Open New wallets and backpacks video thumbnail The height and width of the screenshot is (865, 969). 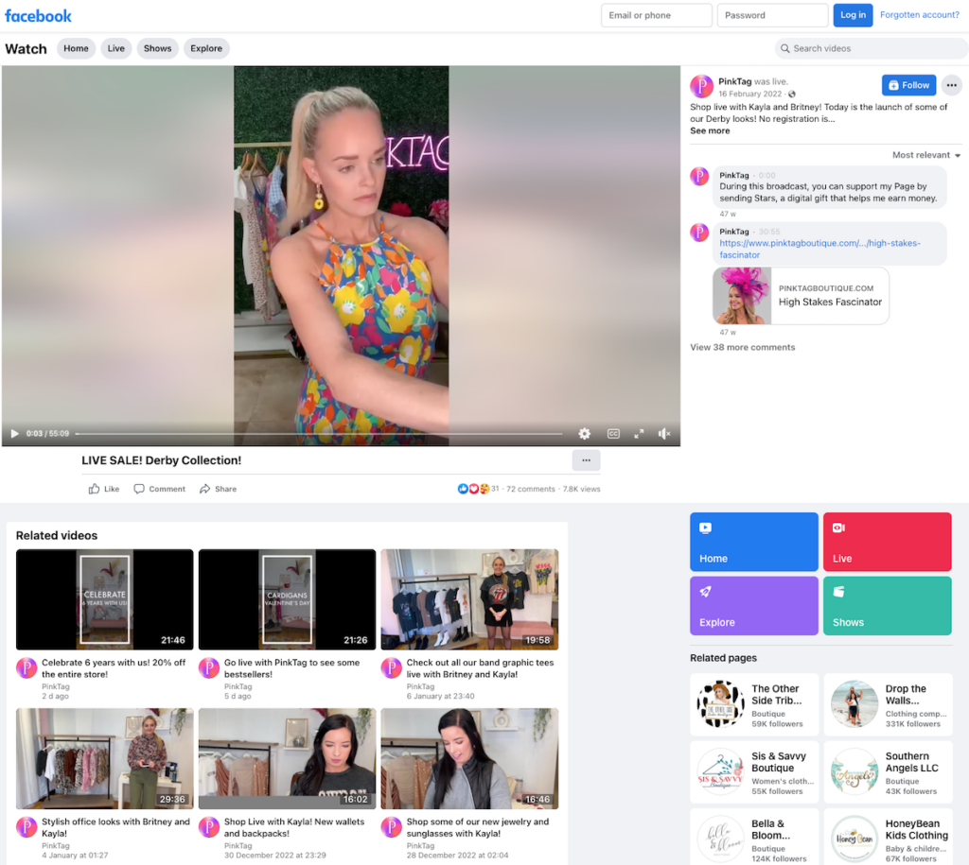pos(287,759)
